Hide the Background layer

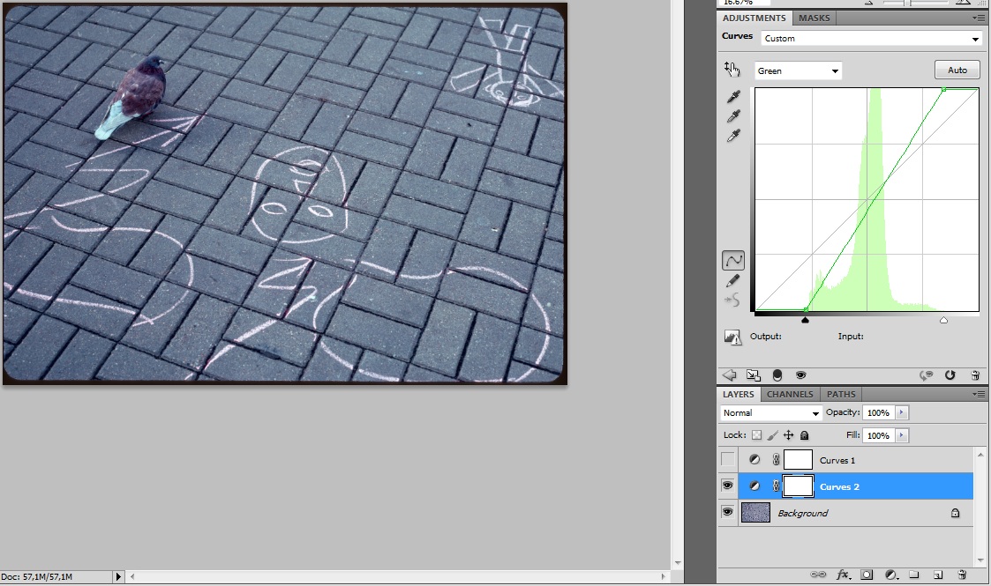(x=728, y=513)
